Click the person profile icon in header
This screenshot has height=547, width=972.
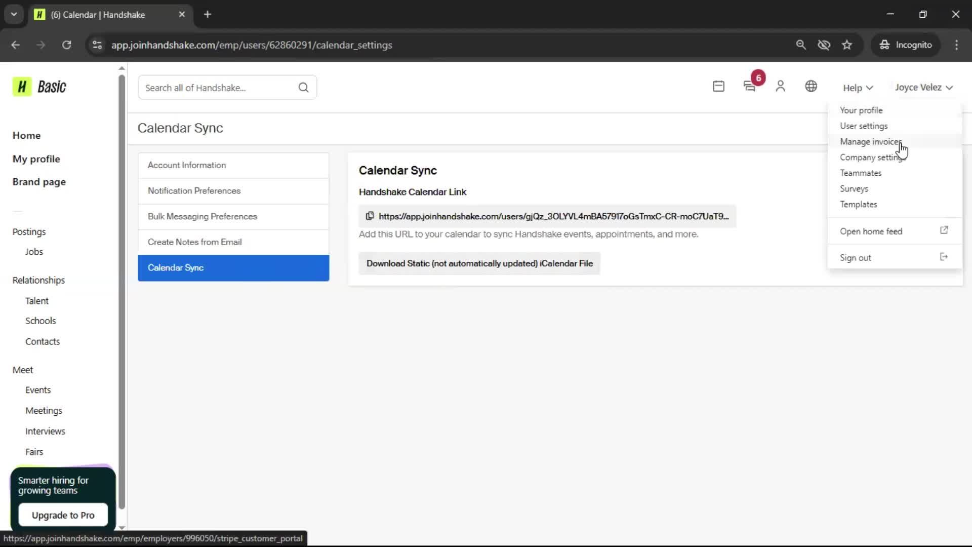point(780,87)
